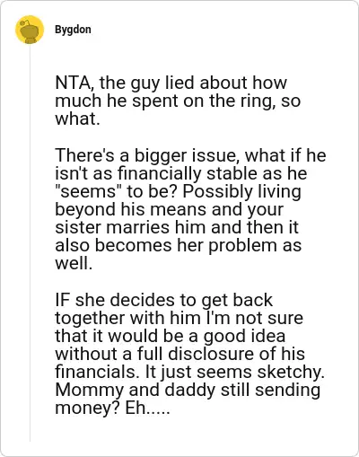
Task: Collapse the comment thread using the vertical line
Action: pyautogui.click(x=30, y=243)
